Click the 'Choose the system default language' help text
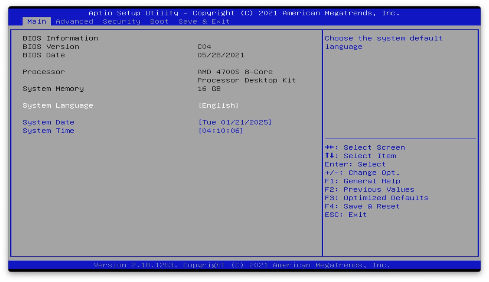Screen dimensions: 489x282 (384, 42)
